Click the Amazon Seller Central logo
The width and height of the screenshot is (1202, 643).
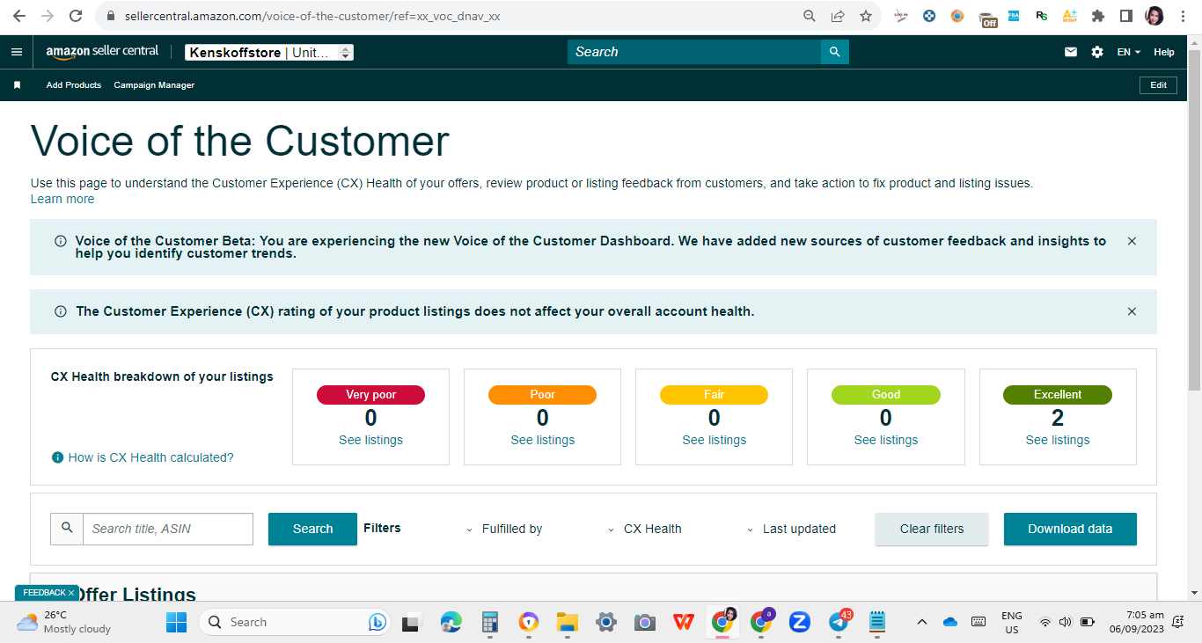coord(103,52)
